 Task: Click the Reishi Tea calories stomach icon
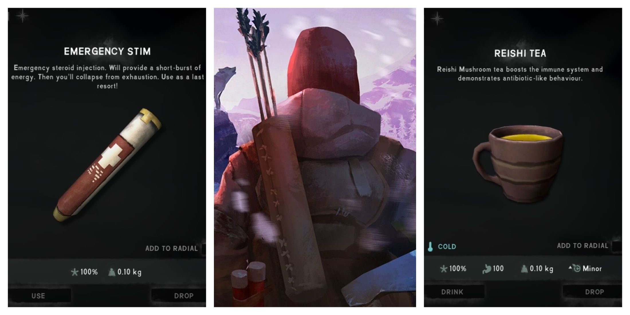click(x=486, y=269)
